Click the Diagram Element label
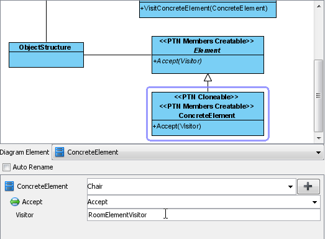This screenshot has height=239, width=325. point(24,152)
